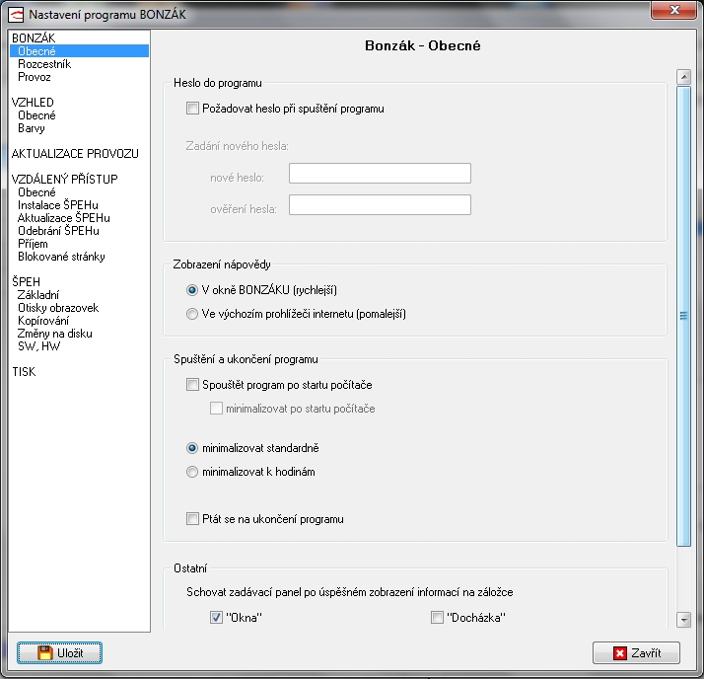Screen dimensions: 704x679
Task: Click the scrollbar down arrow
Action: (x=684, y=620)
